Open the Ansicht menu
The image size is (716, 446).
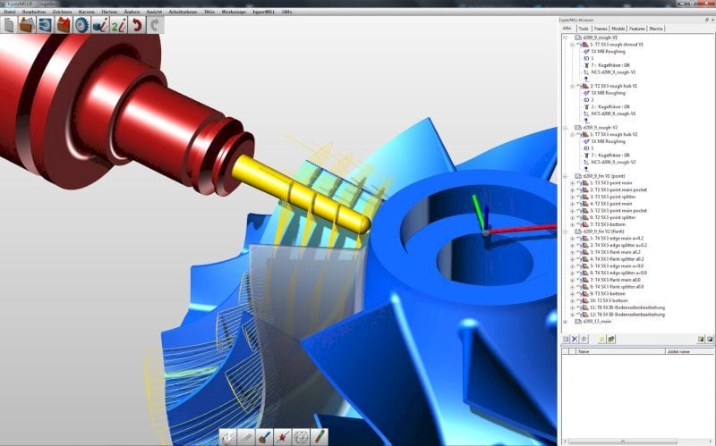(x=154, y=12)
